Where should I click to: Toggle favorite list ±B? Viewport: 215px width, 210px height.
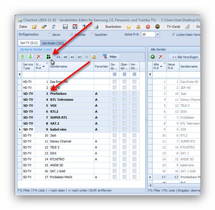(65, 57)
